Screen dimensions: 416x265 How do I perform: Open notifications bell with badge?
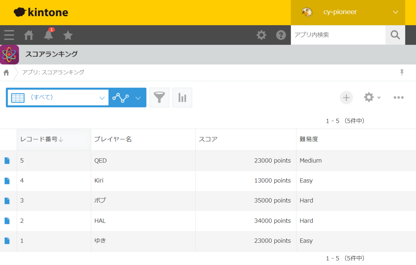pos(49,35)
